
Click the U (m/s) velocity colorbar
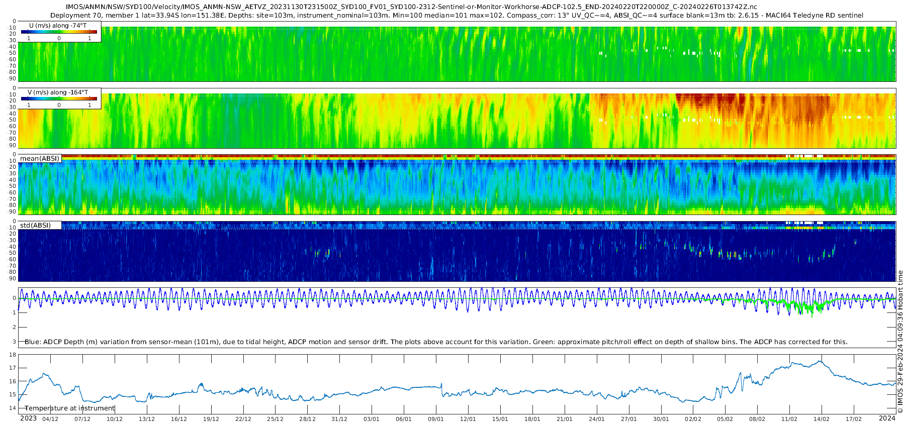tap(59, 32)
